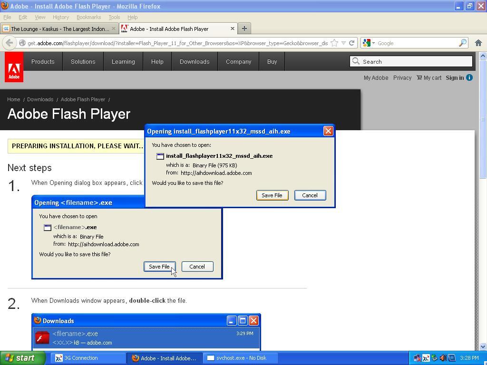Expand the URL history dropdown arrow
Viewport: 487px width, 365px height.
click(x=343, y=43)
